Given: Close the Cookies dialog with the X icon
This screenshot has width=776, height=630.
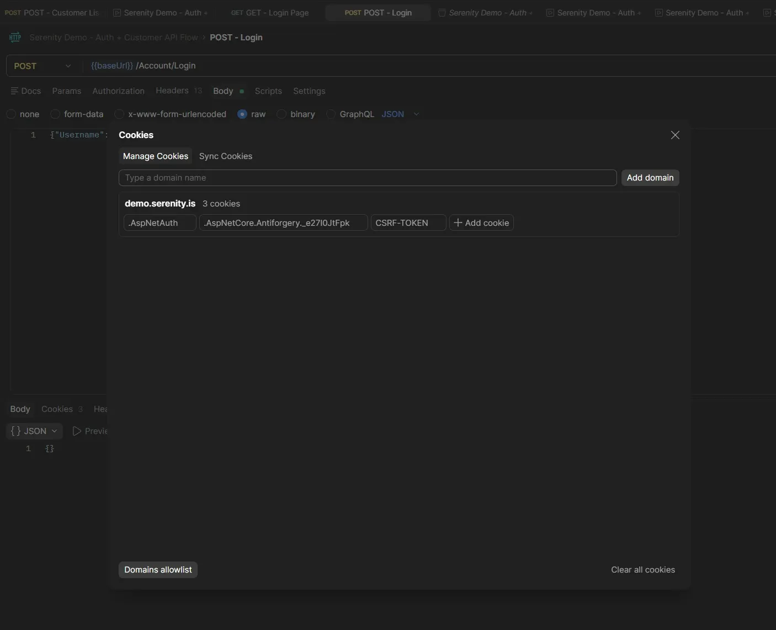Looking at the screenshot, I should (x=676, y=135).
